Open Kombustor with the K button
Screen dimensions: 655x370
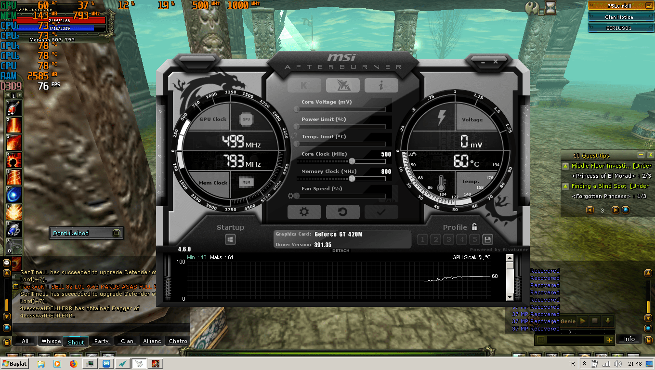pos(304,85)
